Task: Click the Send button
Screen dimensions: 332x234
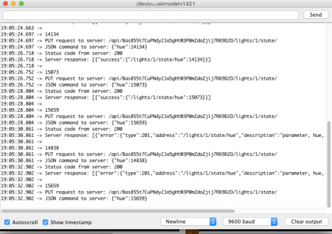Action: pos(315,15)
